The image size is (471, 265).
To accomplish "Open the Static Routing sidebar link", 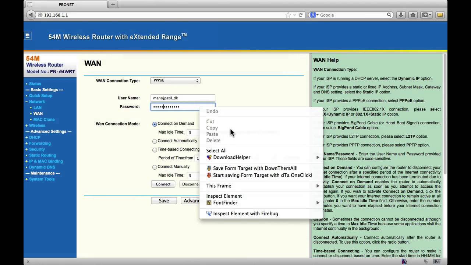I will tap(42, 155).
